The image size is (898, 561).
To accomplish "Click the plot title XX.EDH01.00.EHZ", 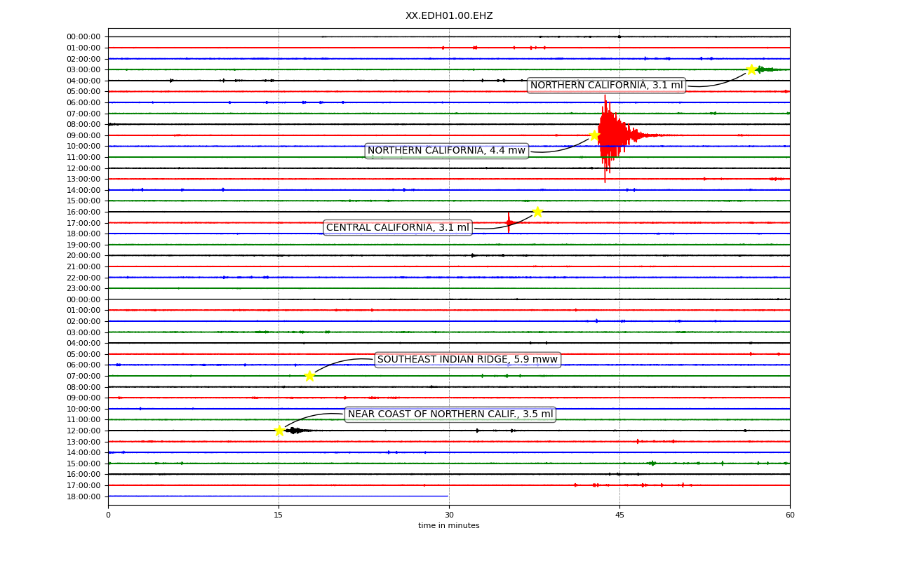I will click(x=449, y=15).
